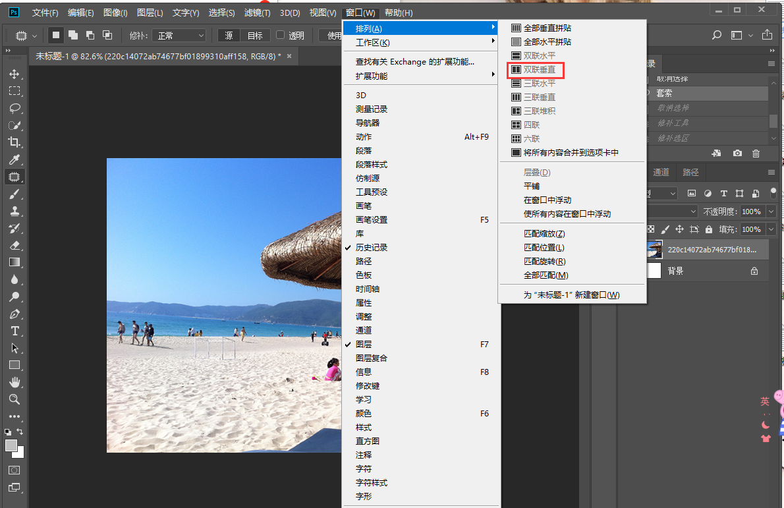The height and width of the screenshot is (508, 784).
Task: Open the 文件 menu
Action: click(x=45, y=13)
